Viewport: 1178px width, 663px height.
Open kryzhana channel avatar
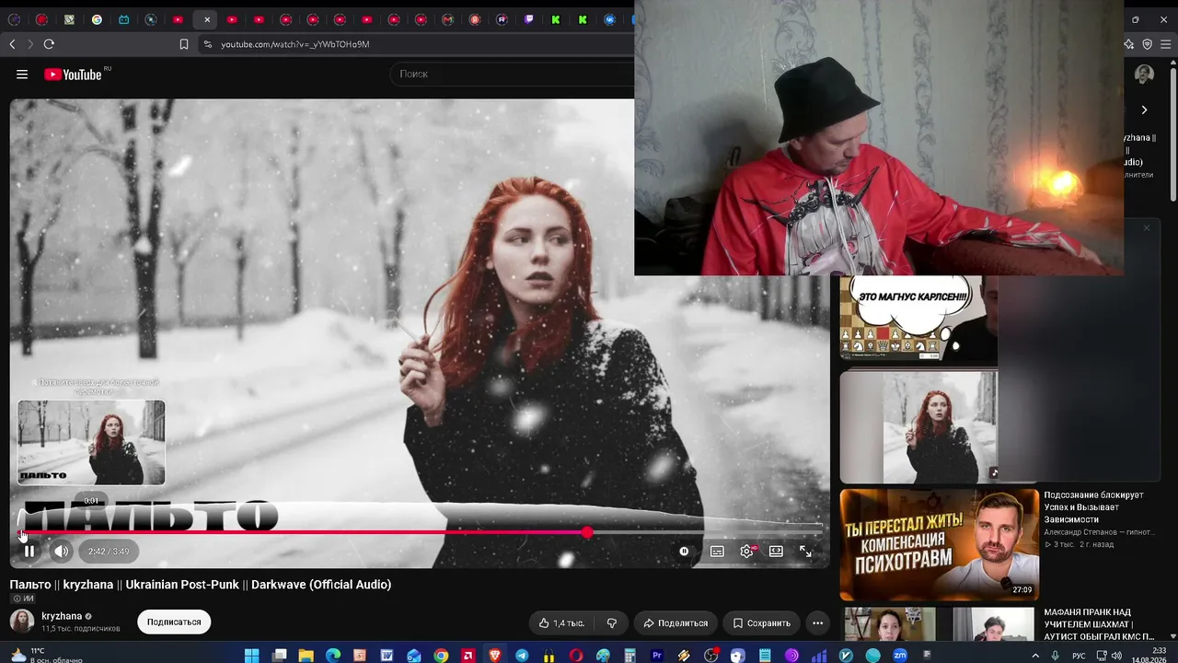[x=22, y=622]
